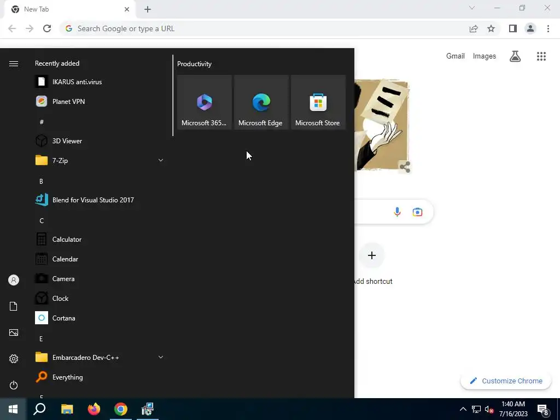Open the Microsoft Store tile
The image size is (560, 420).
tap(318, 102)
